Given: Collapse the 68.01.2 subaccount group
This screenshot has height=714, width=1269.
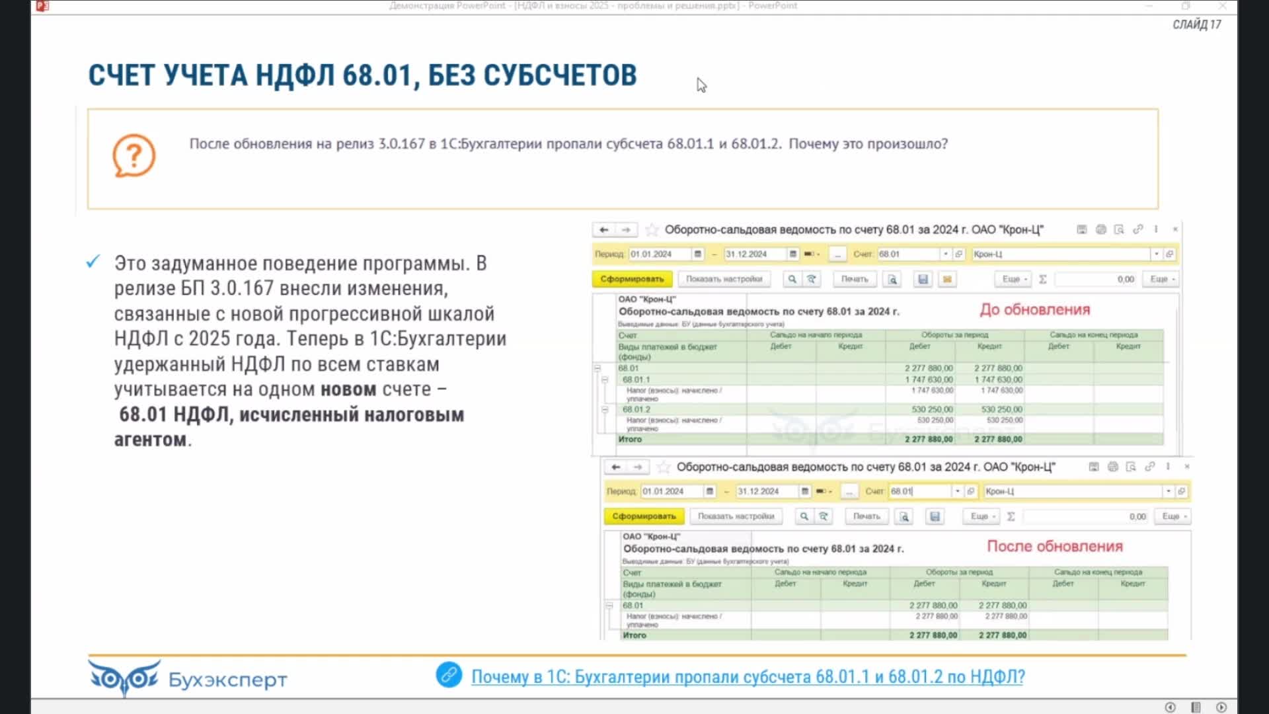Looking at the screenshot, I should coord(604,410).
